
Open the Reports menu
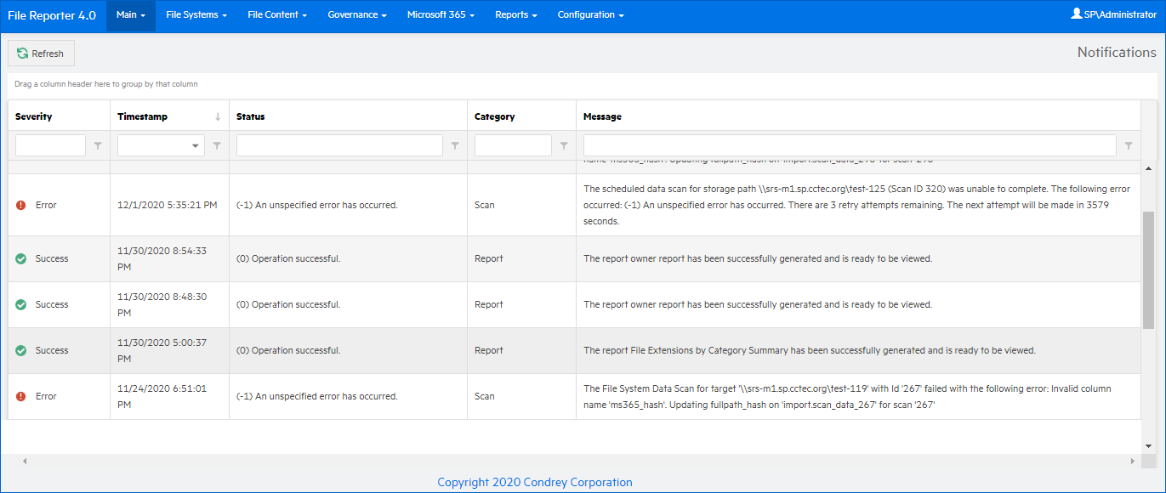click(x=515, y=15)
